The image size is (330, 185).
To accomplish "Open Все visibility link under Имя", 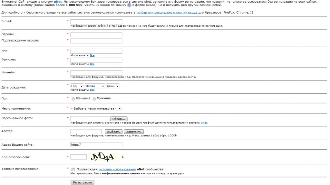I will (92, 55).
